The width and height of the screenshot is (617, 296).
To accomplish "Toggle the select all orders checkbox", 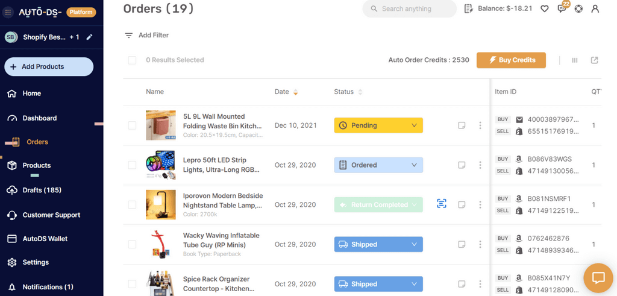I will (x=132, y=60).
